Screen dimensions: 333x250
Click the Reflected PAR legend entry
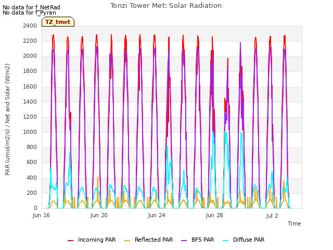coord(148,240)
